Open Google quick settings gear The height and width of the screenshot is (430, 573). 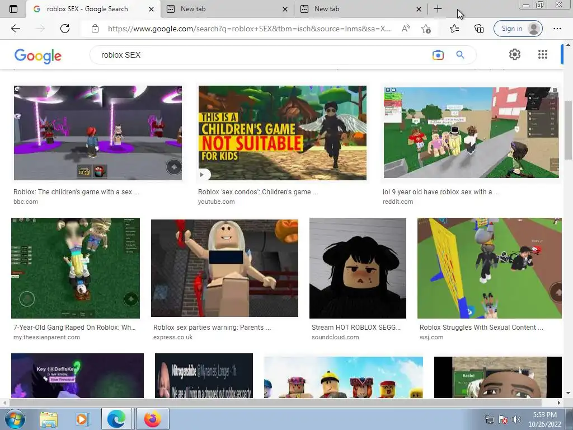(515, 54)
